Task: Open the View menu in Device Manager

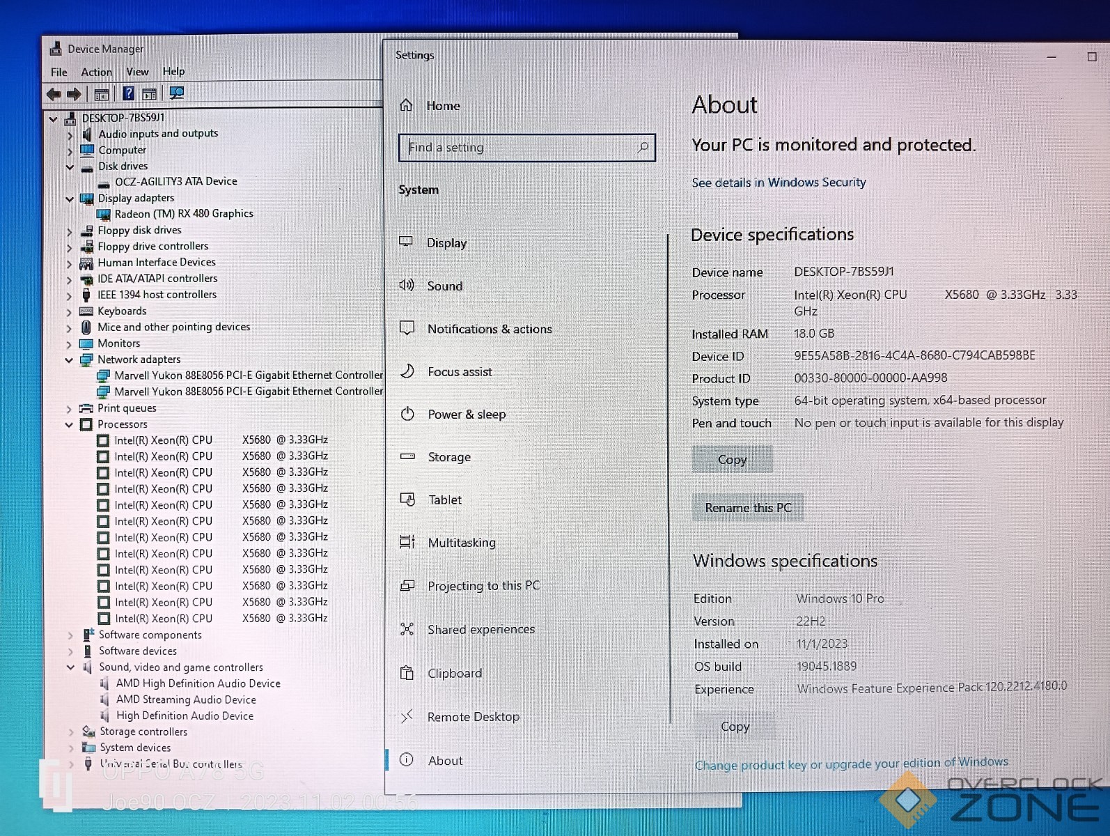Action: tap(137, 72)
